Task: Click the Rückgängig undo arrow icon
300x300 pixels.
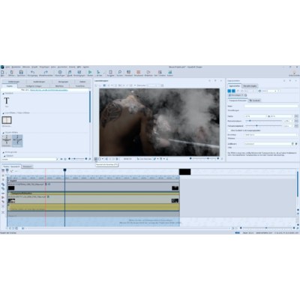Action: (x=32, y=72)
